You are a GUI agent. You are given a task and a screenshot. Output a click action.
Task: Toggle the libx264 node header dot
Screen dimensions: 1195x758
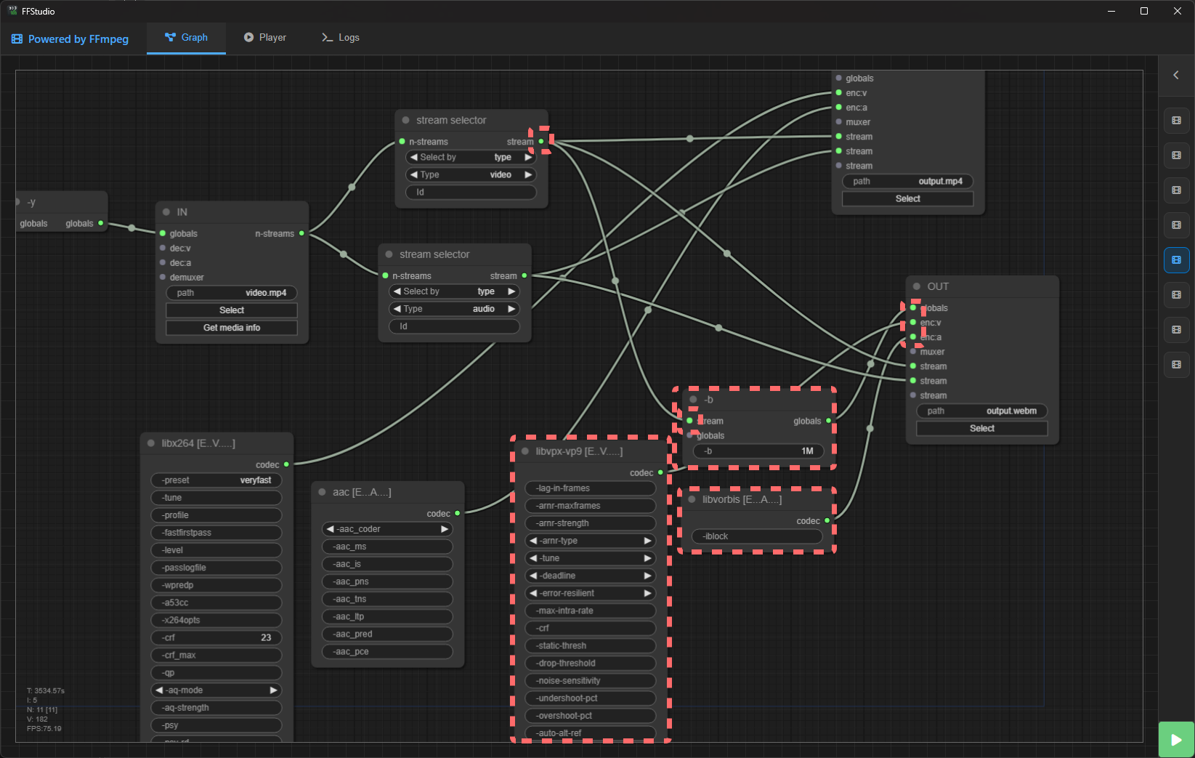[151, 443]
